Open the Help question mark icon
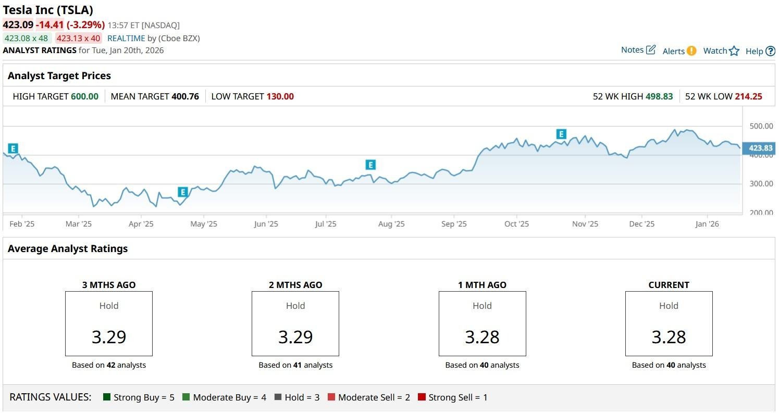This screenshot has height=413, width=779. (x=770, y=51)
